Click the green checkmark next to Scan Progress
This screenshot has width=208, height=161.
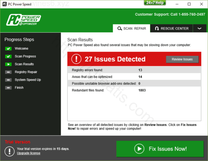pyautogui.click(x=8, y=56)
